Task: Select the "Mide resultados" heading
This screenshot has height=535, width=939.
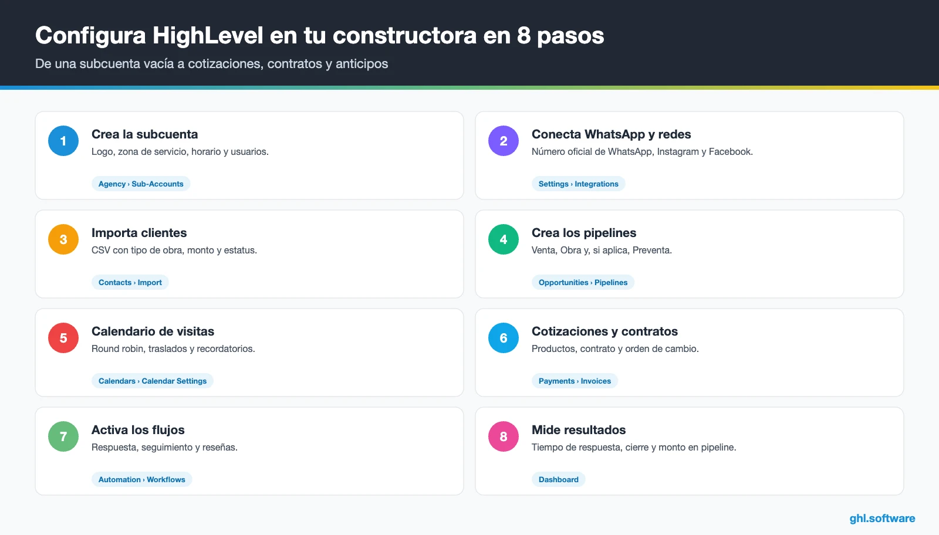Action: 579,430
